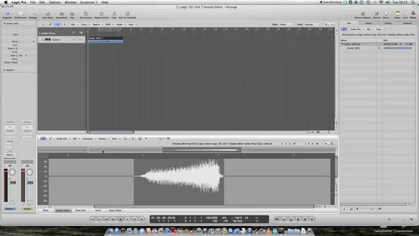The image size is (419, 236).
Task: Click the Stop button in the transport
Action: point(120,219)
